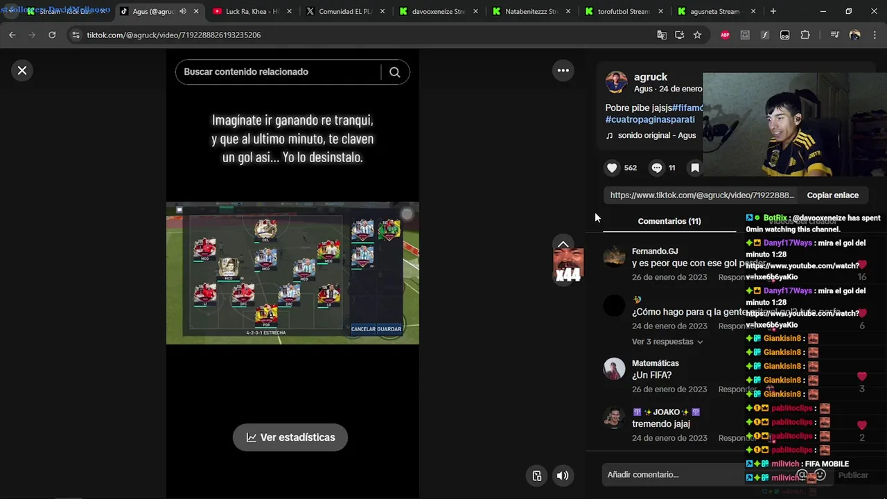Open the comments bubble icon showing 11
This screenshot has height=499, width=887.
point(657,168)
